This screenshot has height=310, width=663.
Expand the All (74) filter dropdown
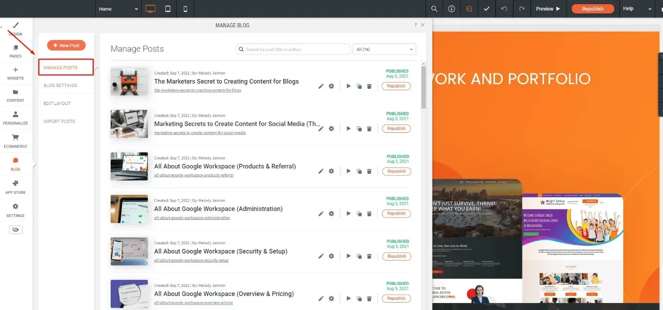click(x=384, y=49)
